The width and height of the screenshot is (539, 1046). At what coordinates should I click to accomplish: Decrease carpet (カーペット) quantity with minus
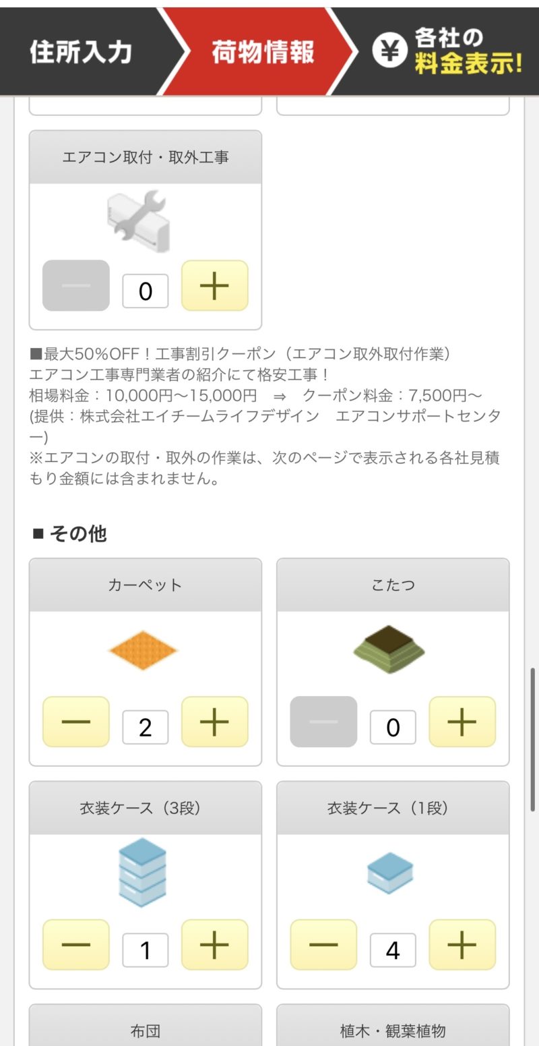[x=76, y=722]
